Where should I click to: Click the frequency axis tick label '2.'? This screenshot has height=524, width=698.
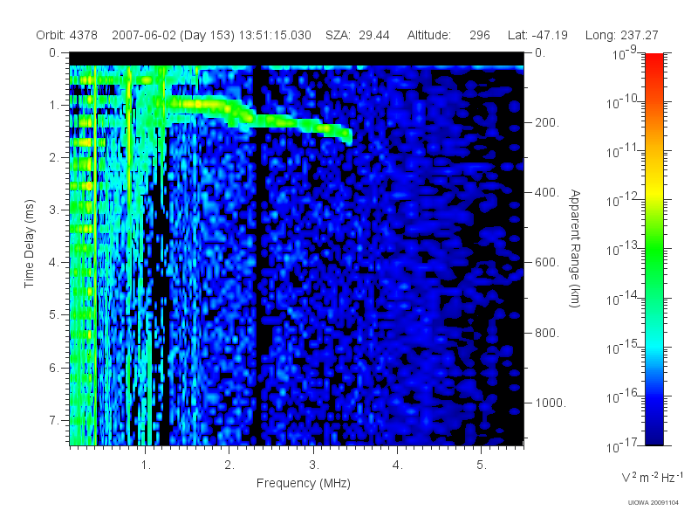click(229, 465)
